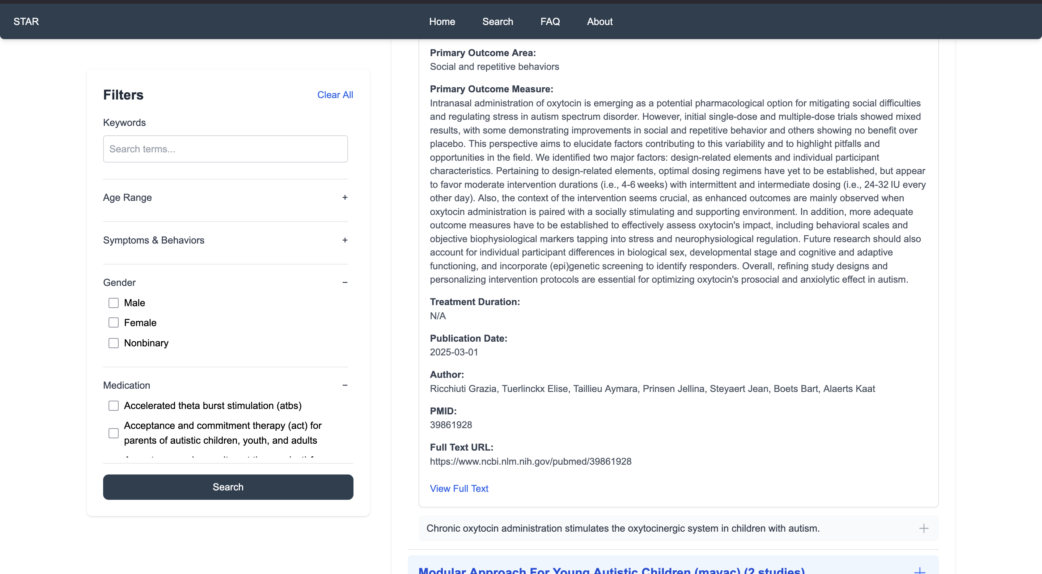Open View Full Text link
Screen dimensions: 1042x574
click(x=459, y=489)
